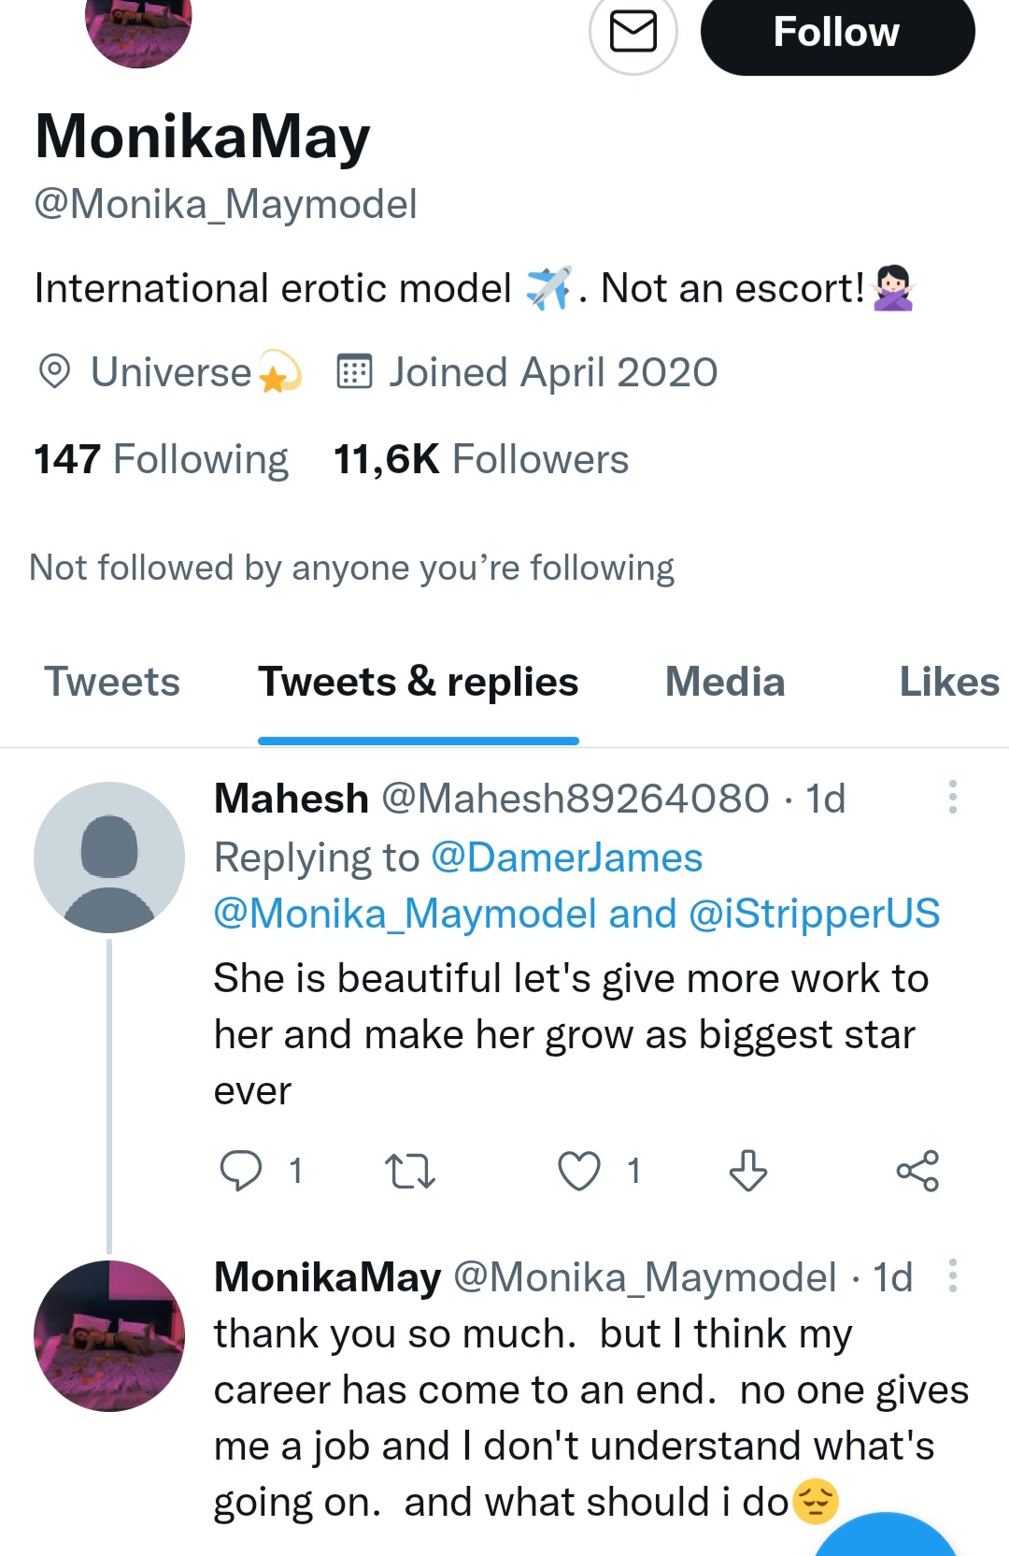Open MonikaMay's avatar beside her reply
This screenshot has width=1009, height=1556.
pyautogui.click(x=109, y=1335)
